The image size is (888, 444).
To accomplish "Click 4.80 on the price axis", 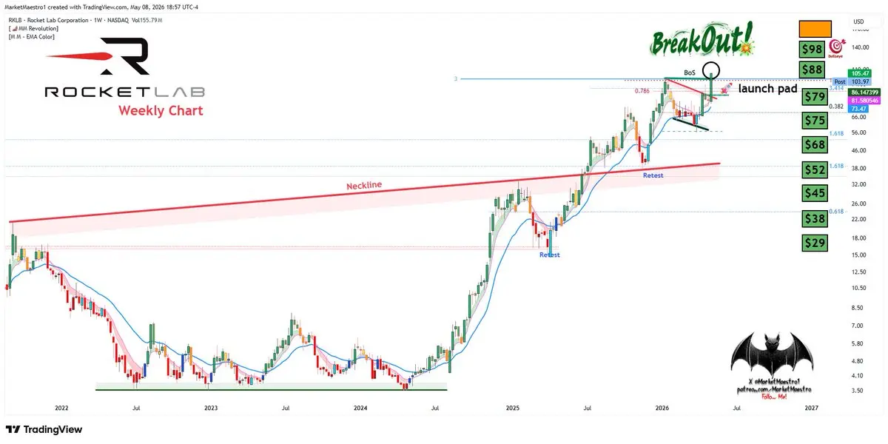I will click(857, 360).
